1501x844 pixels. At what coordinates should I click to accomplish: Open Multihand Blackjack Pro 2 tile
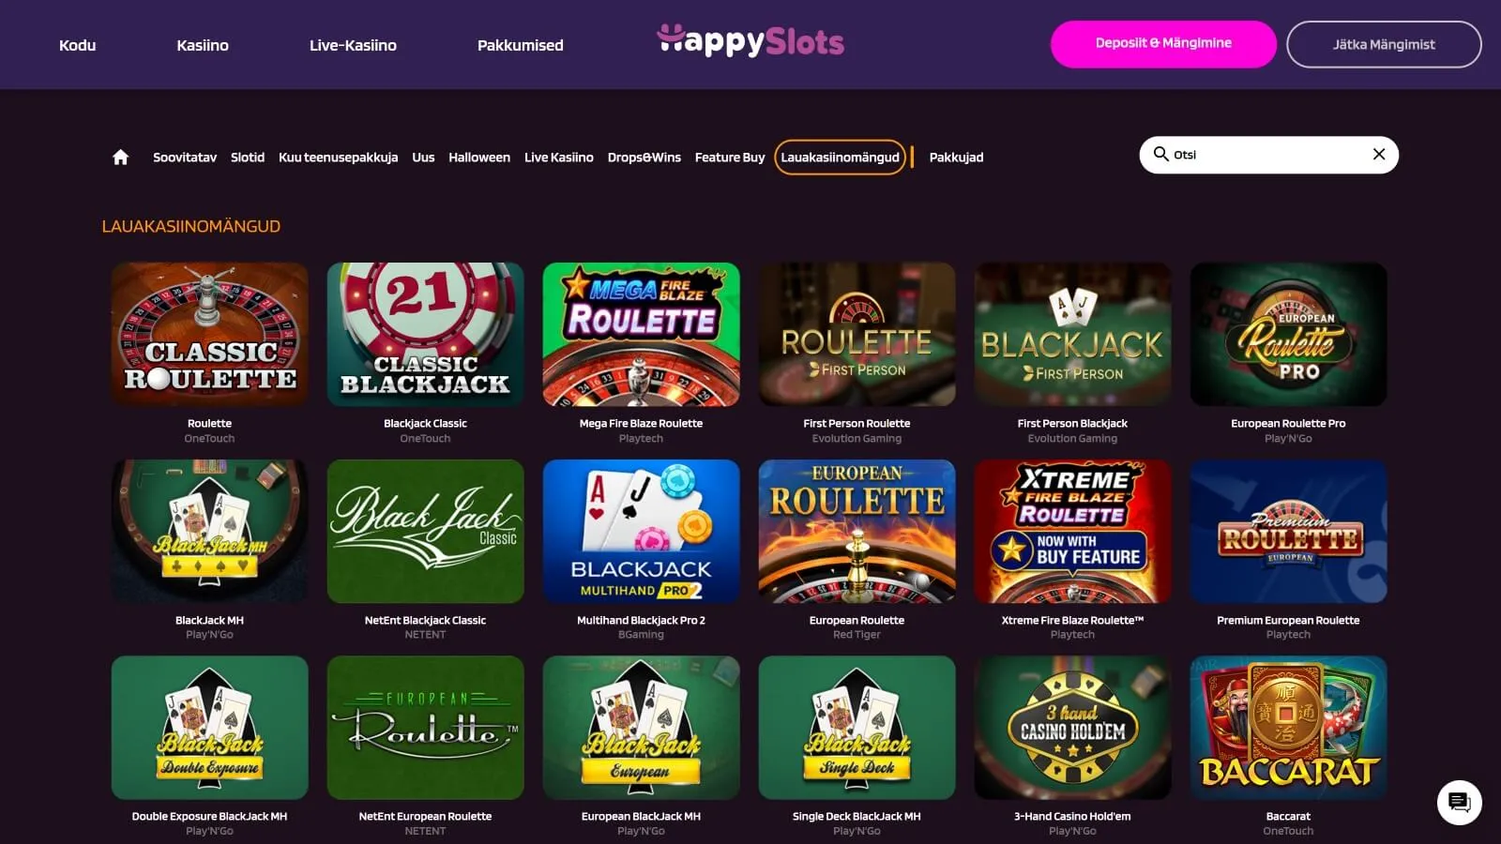pyautogui.click(x=641, y=531)
